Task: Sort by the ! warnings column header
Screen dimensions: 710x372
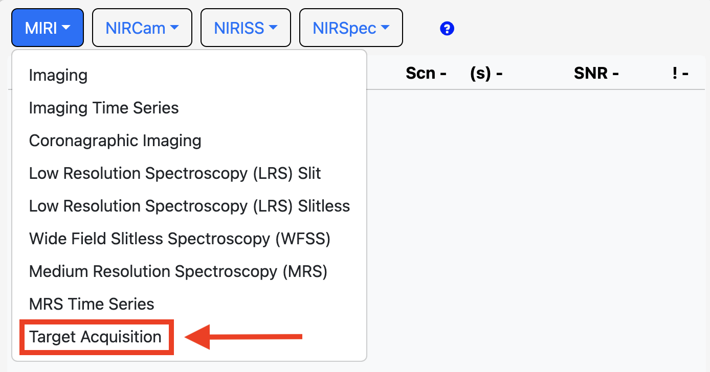Action: point(680,74)
